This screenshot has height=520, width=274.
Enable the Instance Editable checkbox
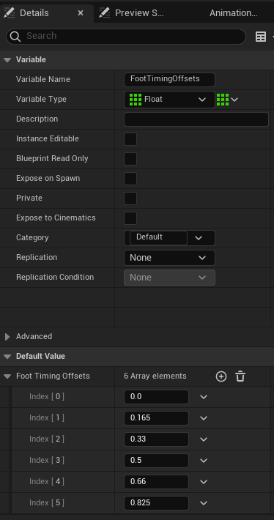click(x=130, y=139)
